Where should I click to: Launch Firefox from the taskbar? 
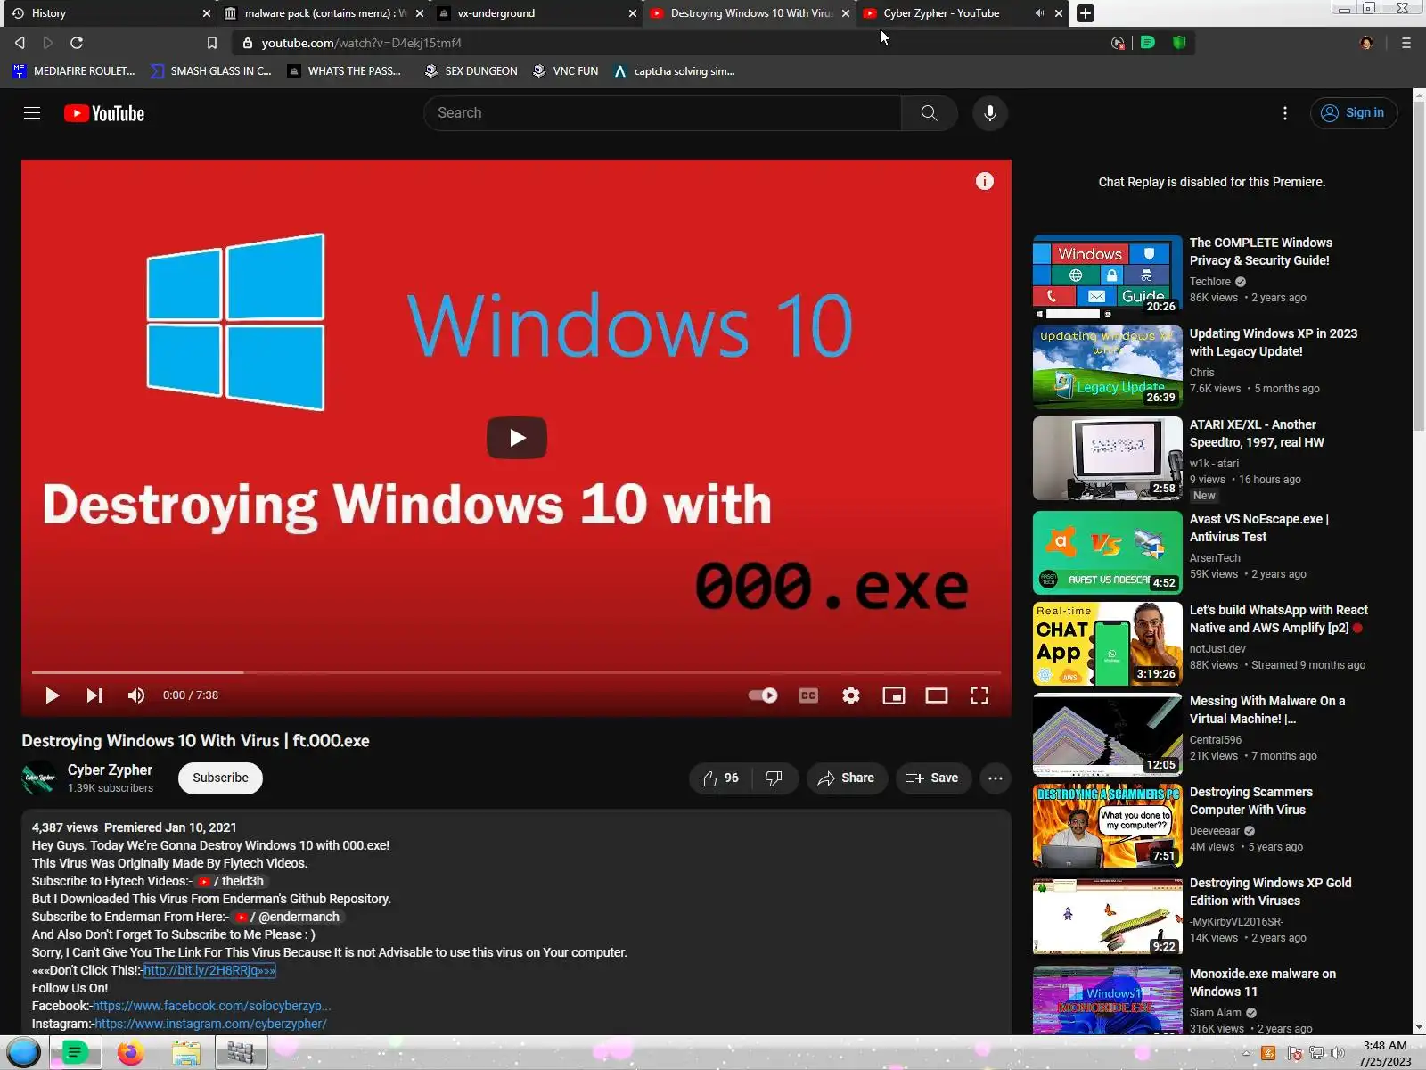(x=130, y=1053)
